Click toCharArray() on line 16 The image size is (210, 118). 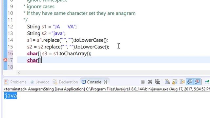pos(74,53)
